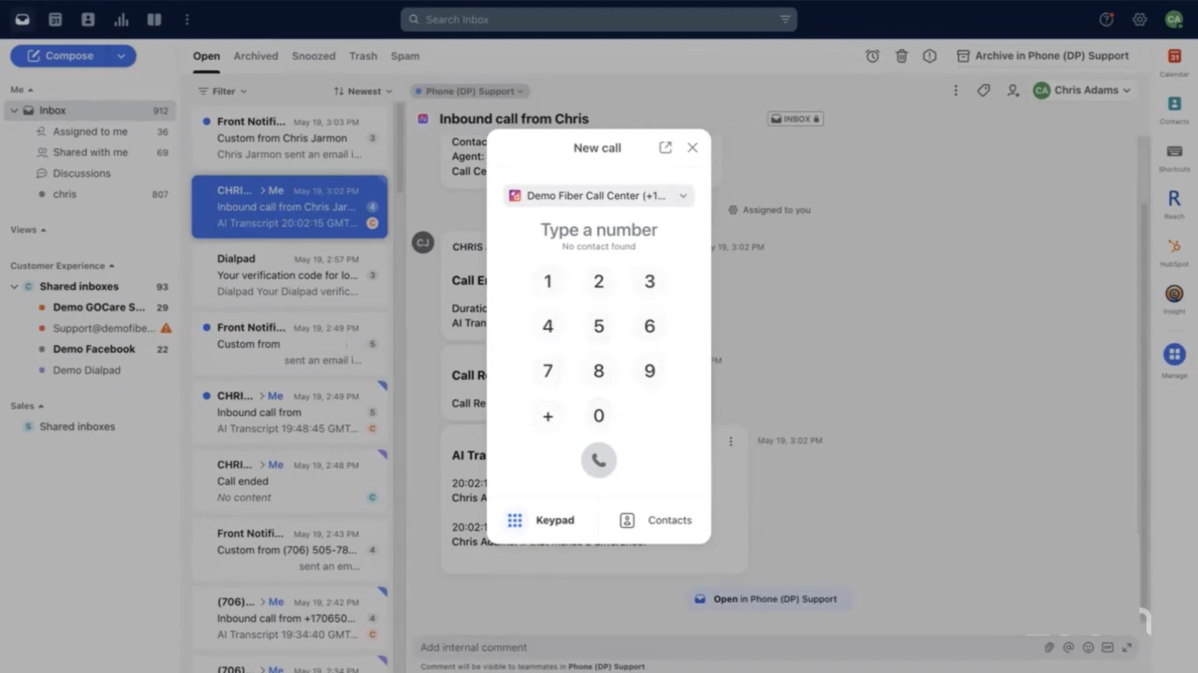The width and height of the screenshot is (1198, 673).
Task: Click the trash icon in toolbar
Action: [x=901, y=56]
